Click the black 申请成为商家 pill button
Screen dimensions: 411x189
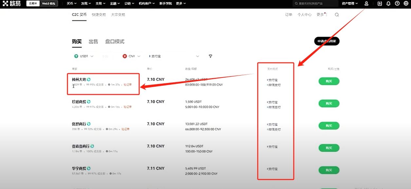(x=326, y=41)
